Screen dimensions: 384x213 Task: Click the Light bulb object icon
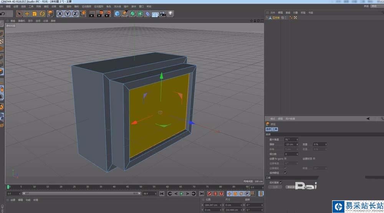coord(170,14)
